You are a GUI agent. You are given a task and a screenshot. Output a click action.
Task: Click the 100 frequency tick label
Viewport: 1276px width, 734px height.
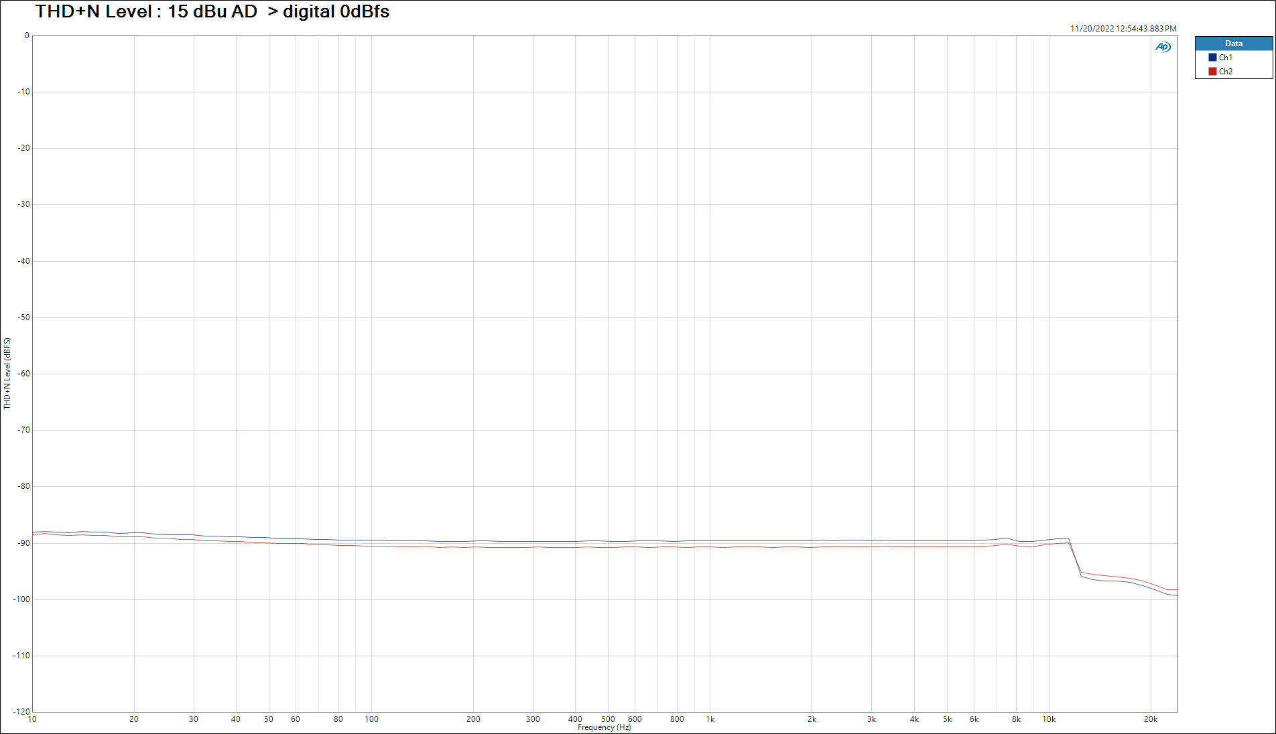pos(371,719)
